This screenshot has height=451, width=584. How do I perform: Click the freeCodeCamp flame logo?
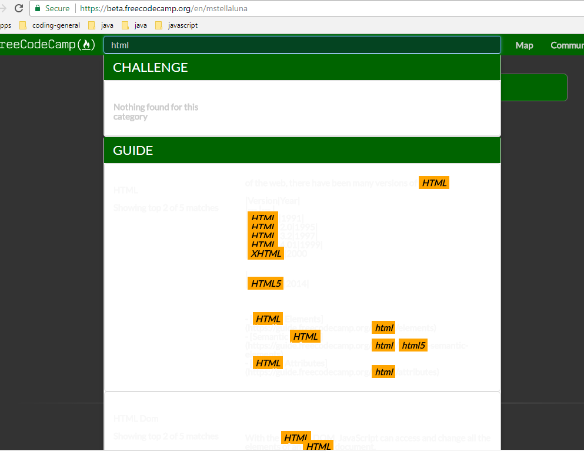(x=86, y=44)
